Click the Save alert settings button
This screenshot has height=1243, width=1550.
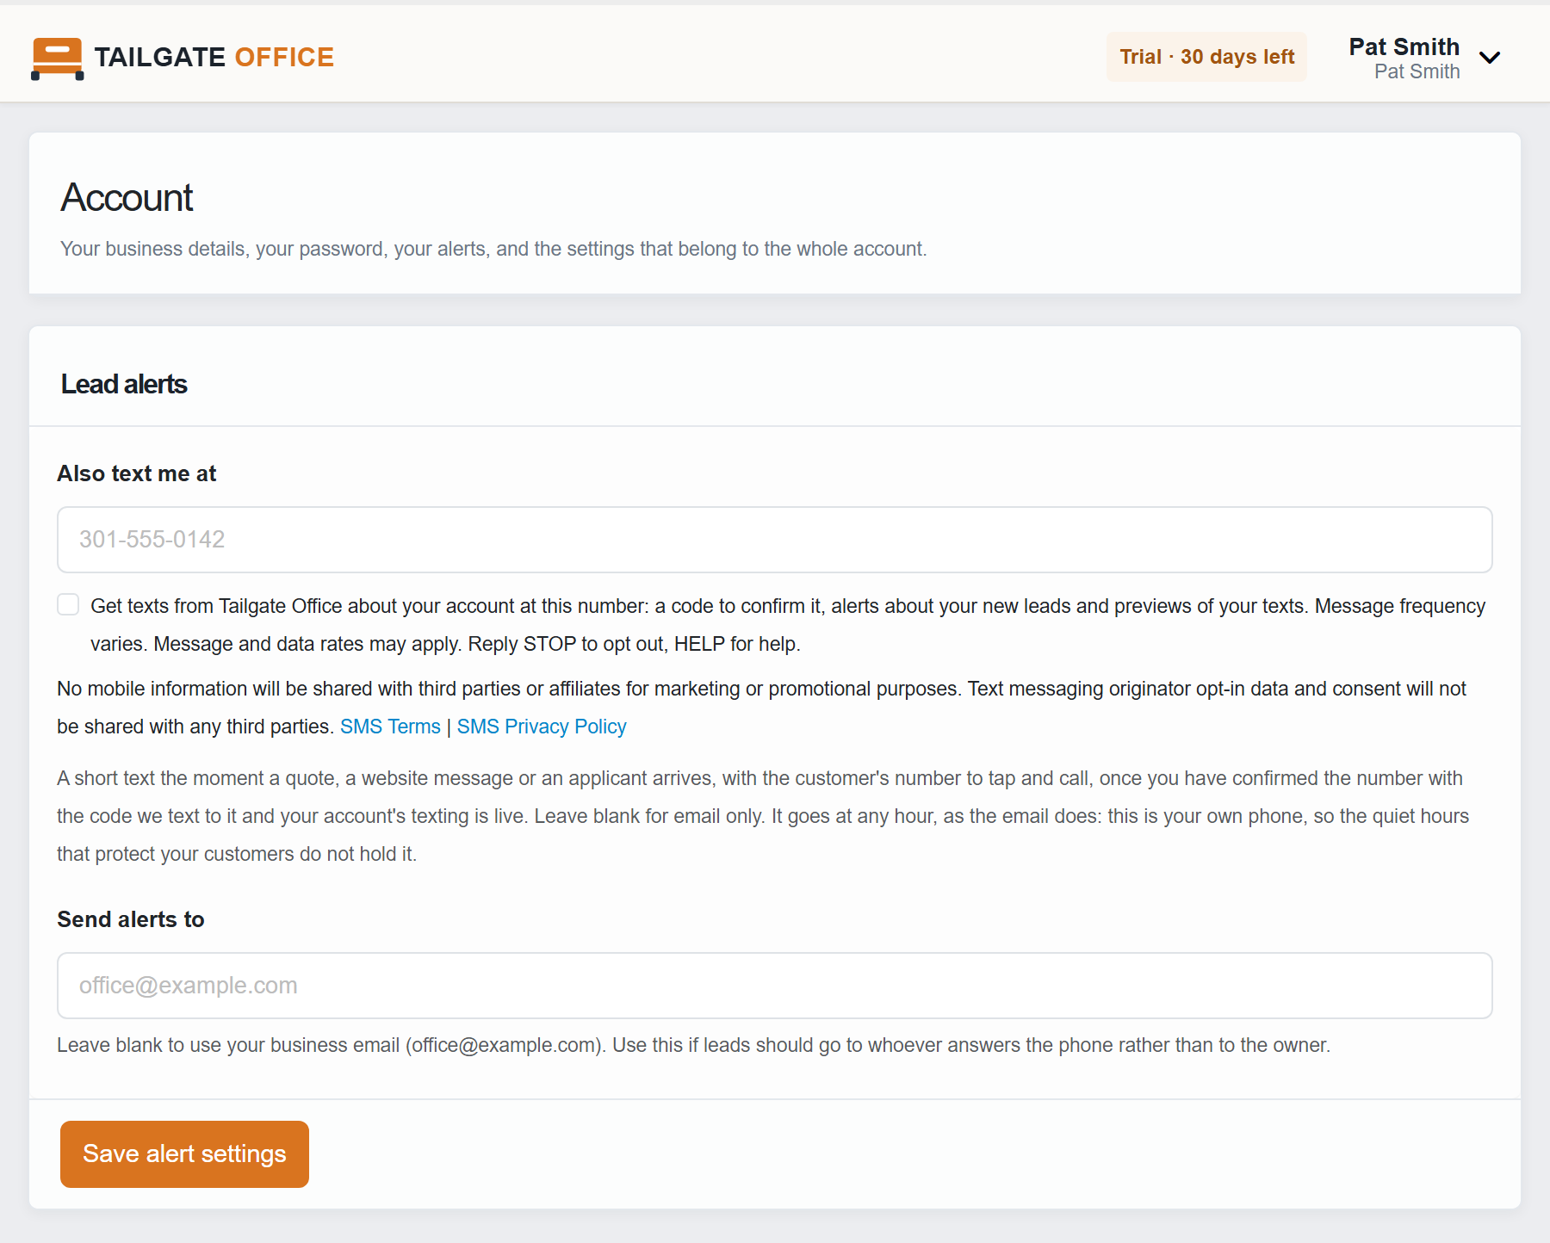tap(184, 1154)
